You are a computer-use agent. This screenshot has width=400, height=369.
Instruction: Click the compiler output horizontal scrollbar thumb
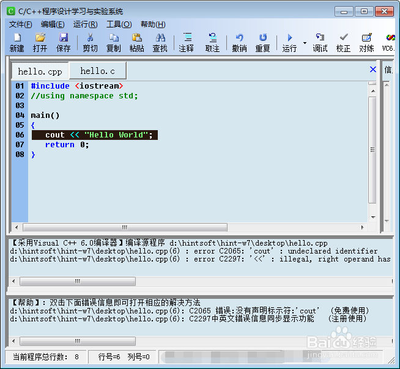click(78, 282)
